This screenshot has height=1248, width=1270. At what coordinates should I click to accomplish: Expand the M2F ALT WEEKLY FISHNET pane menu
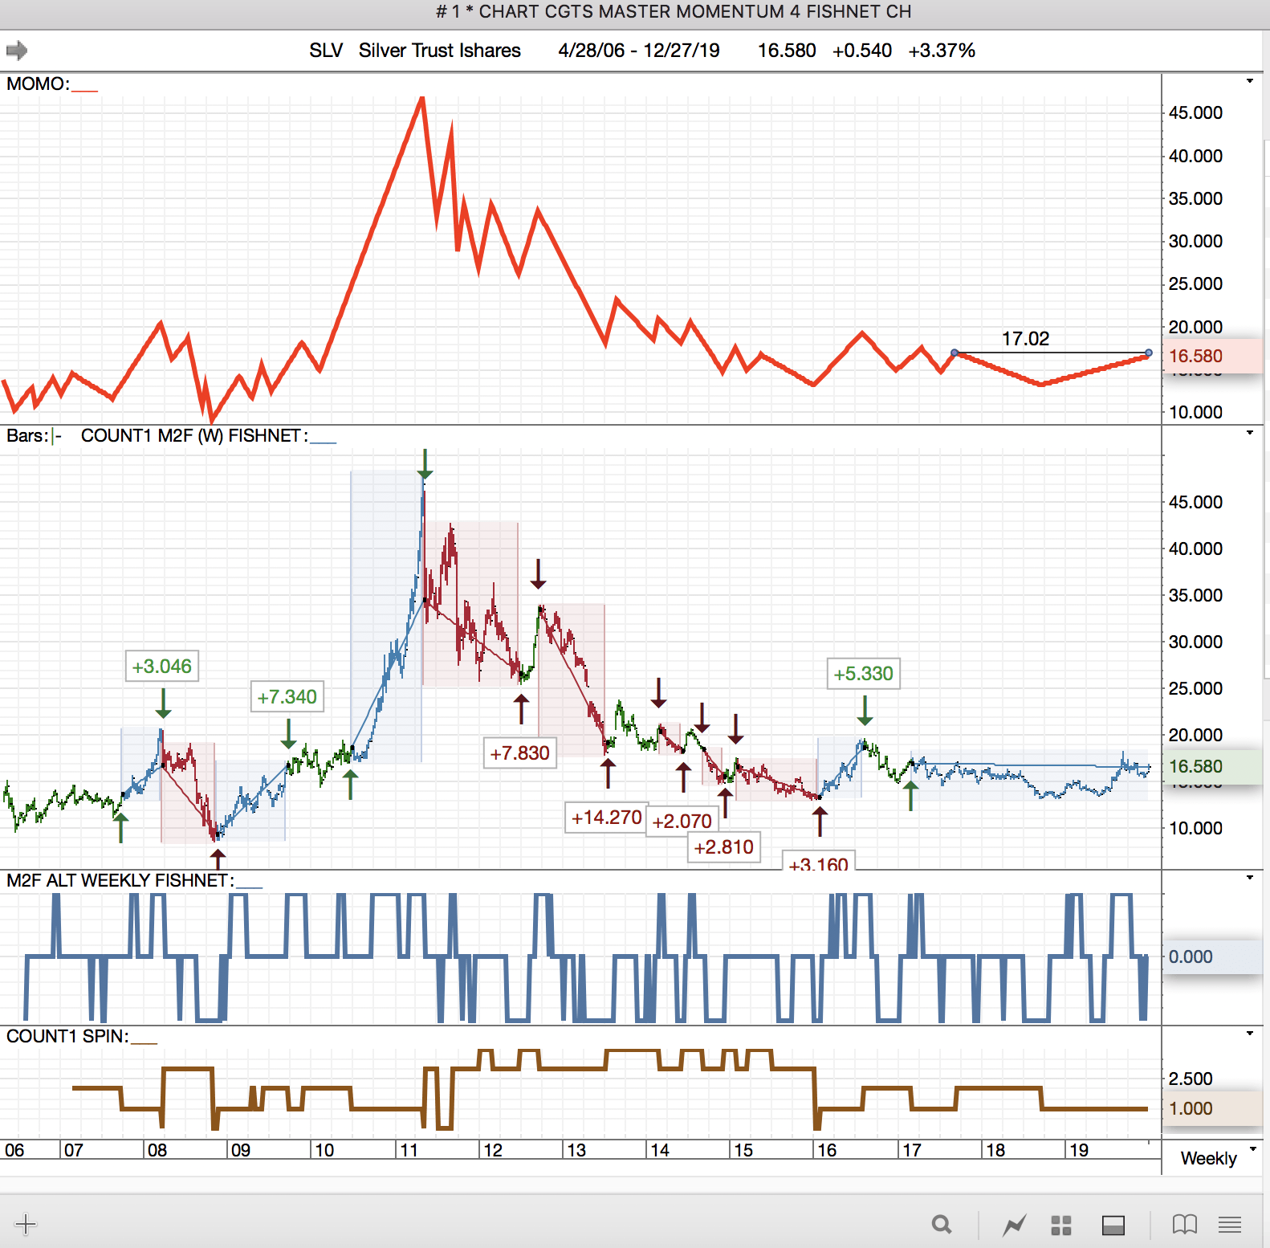click(x=1249, y=878)
